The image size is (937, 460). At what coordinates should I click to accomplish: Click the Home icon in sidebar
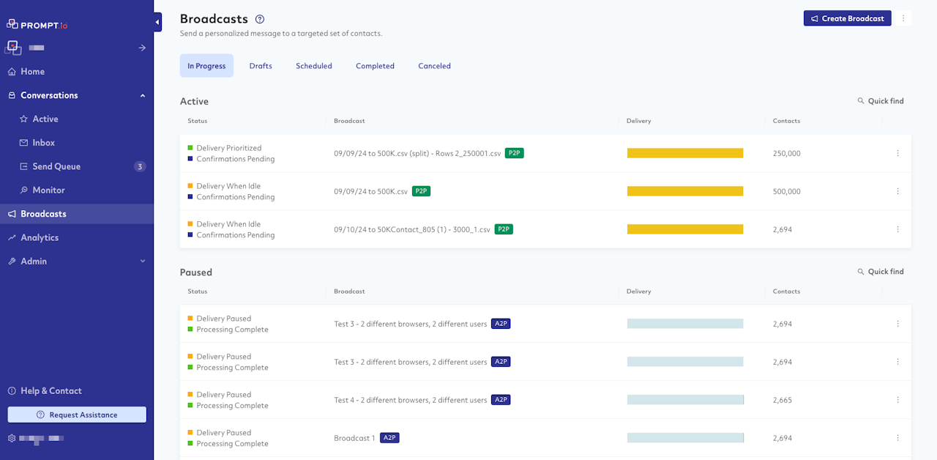[12, 72]
